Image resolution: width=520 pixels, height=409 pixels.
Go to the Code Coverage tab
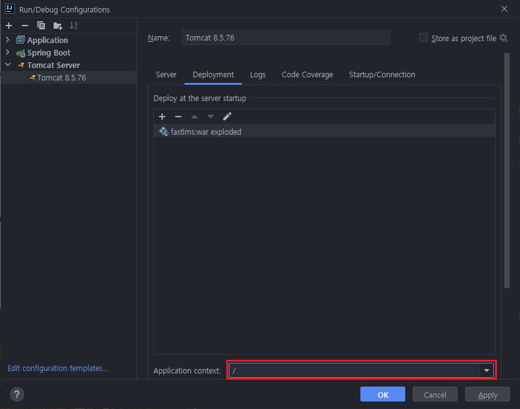pyautogui.click(x=307, y=75)
